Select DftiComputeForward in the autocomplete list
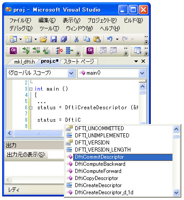The width and height of the screenshot is (184, 200). pyautogui.click(x=98, y=171)
